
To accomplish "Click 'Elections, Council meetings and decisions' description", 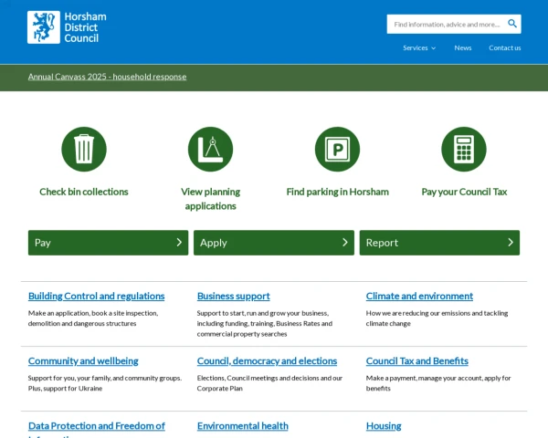I will pyautogui.click(x=269, y=383).
